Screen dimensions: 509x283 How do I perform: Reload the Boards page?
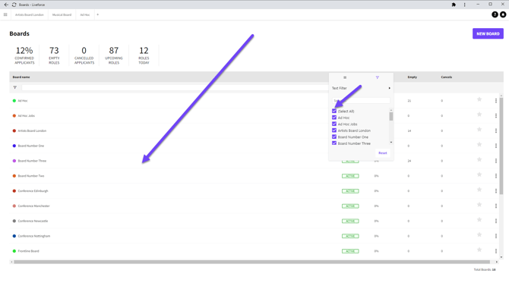tap(14, 5)
